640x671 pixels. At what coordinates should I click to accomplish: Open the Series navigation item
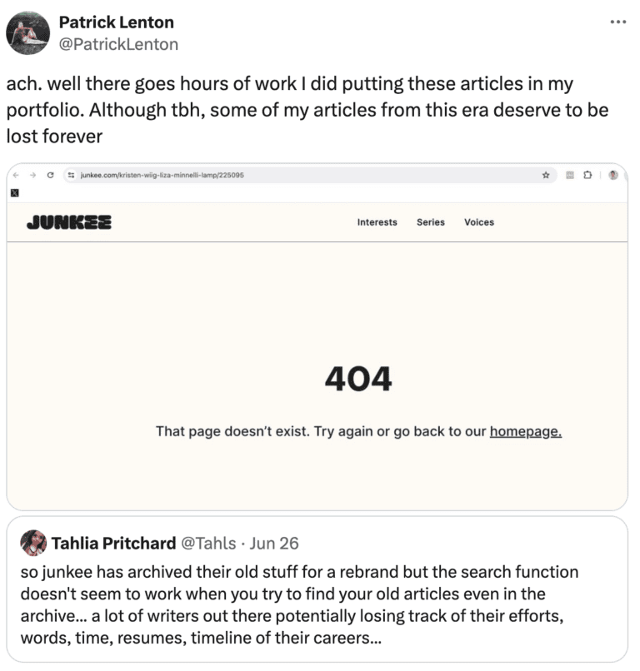tap(430, 222)
